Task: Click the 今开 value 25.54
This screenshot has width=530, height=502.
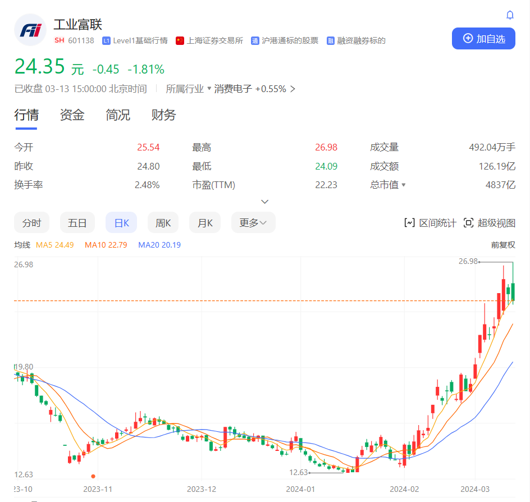Action: pos(148,147)
